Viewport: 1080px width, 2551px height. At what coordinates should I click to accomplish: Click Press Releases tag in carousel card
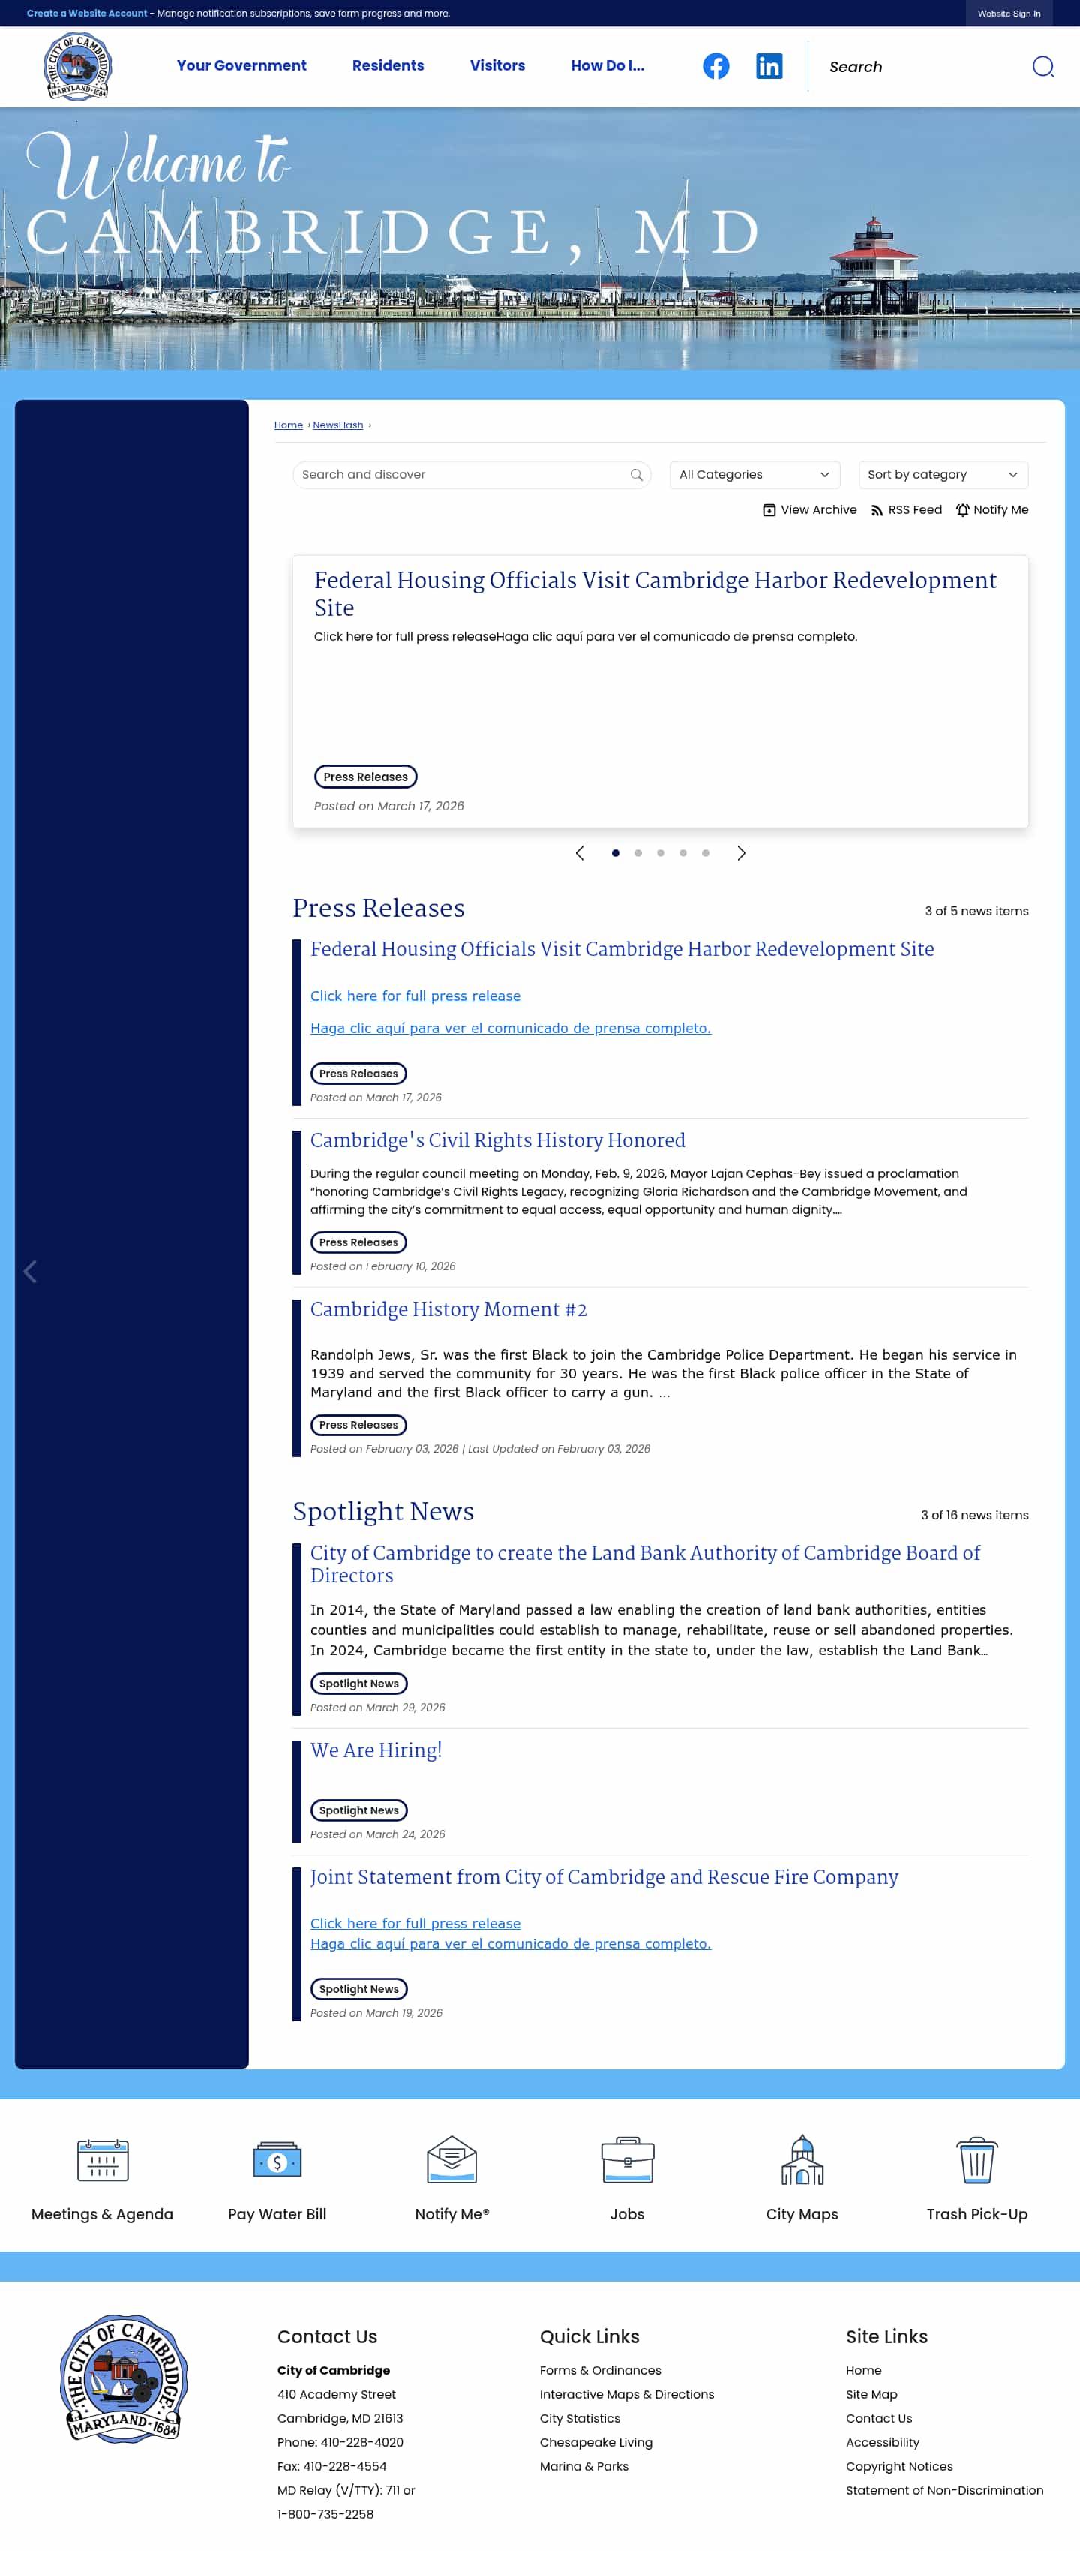pos(365,777)
